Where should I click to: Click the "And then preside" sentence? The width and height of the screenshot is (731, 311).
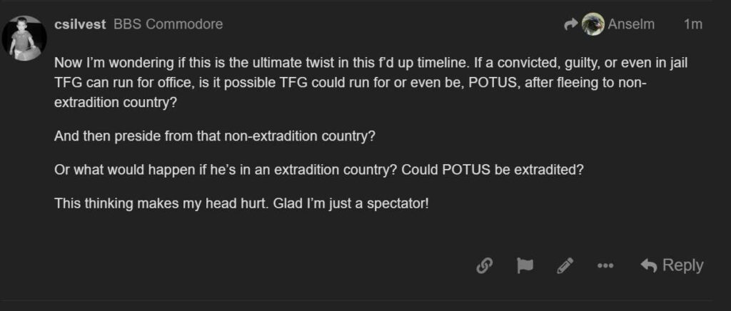pos(214,136)
